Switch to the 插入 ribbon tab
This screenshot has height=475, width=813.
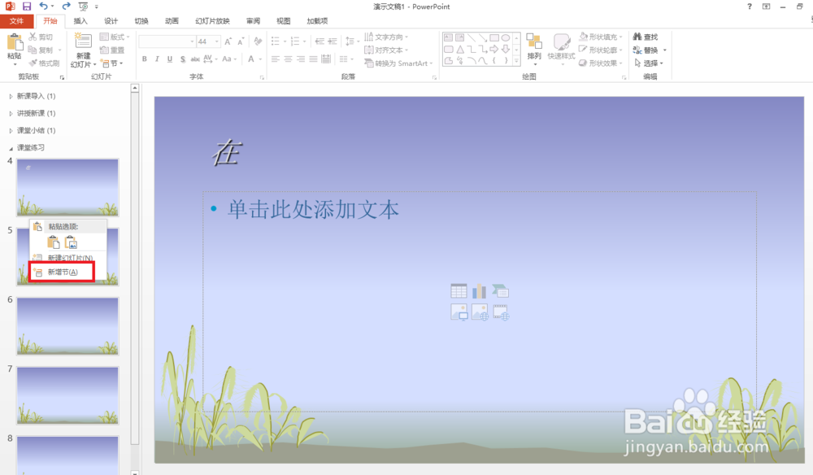82,21
